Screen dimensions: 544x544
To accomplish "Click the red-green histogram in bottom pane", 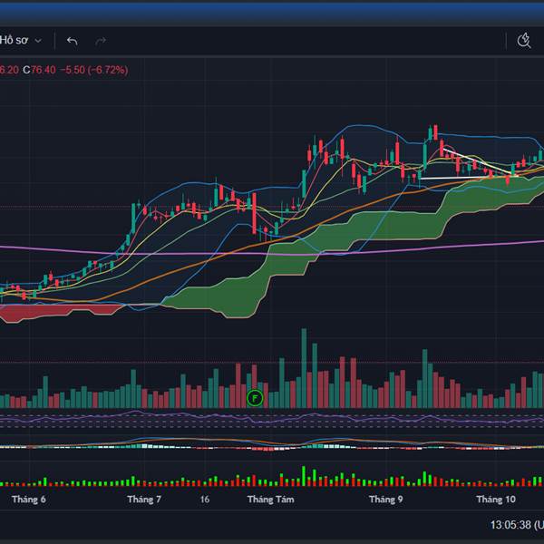I will click(272, 479).
